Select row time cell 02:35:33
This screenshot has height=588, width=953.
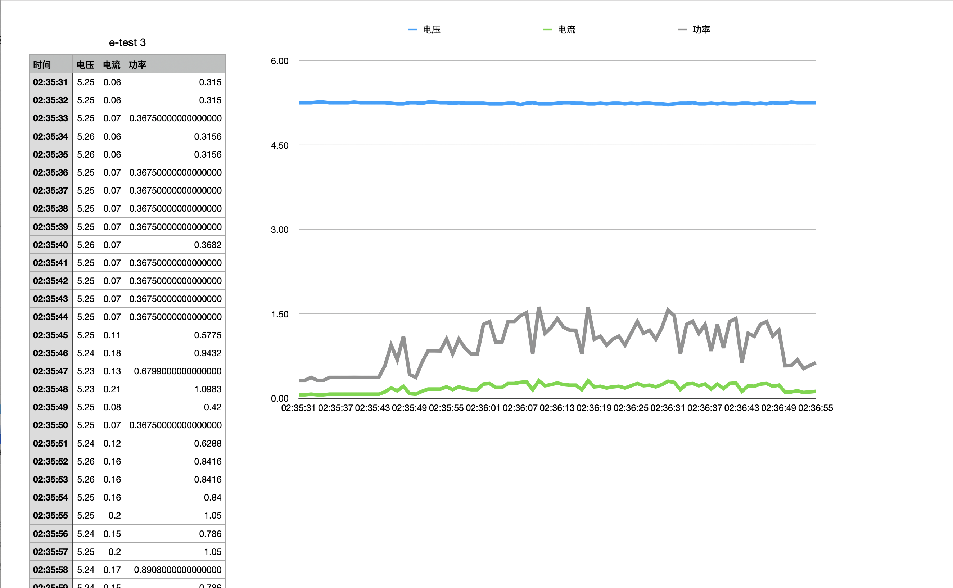(x=51, y=118)
